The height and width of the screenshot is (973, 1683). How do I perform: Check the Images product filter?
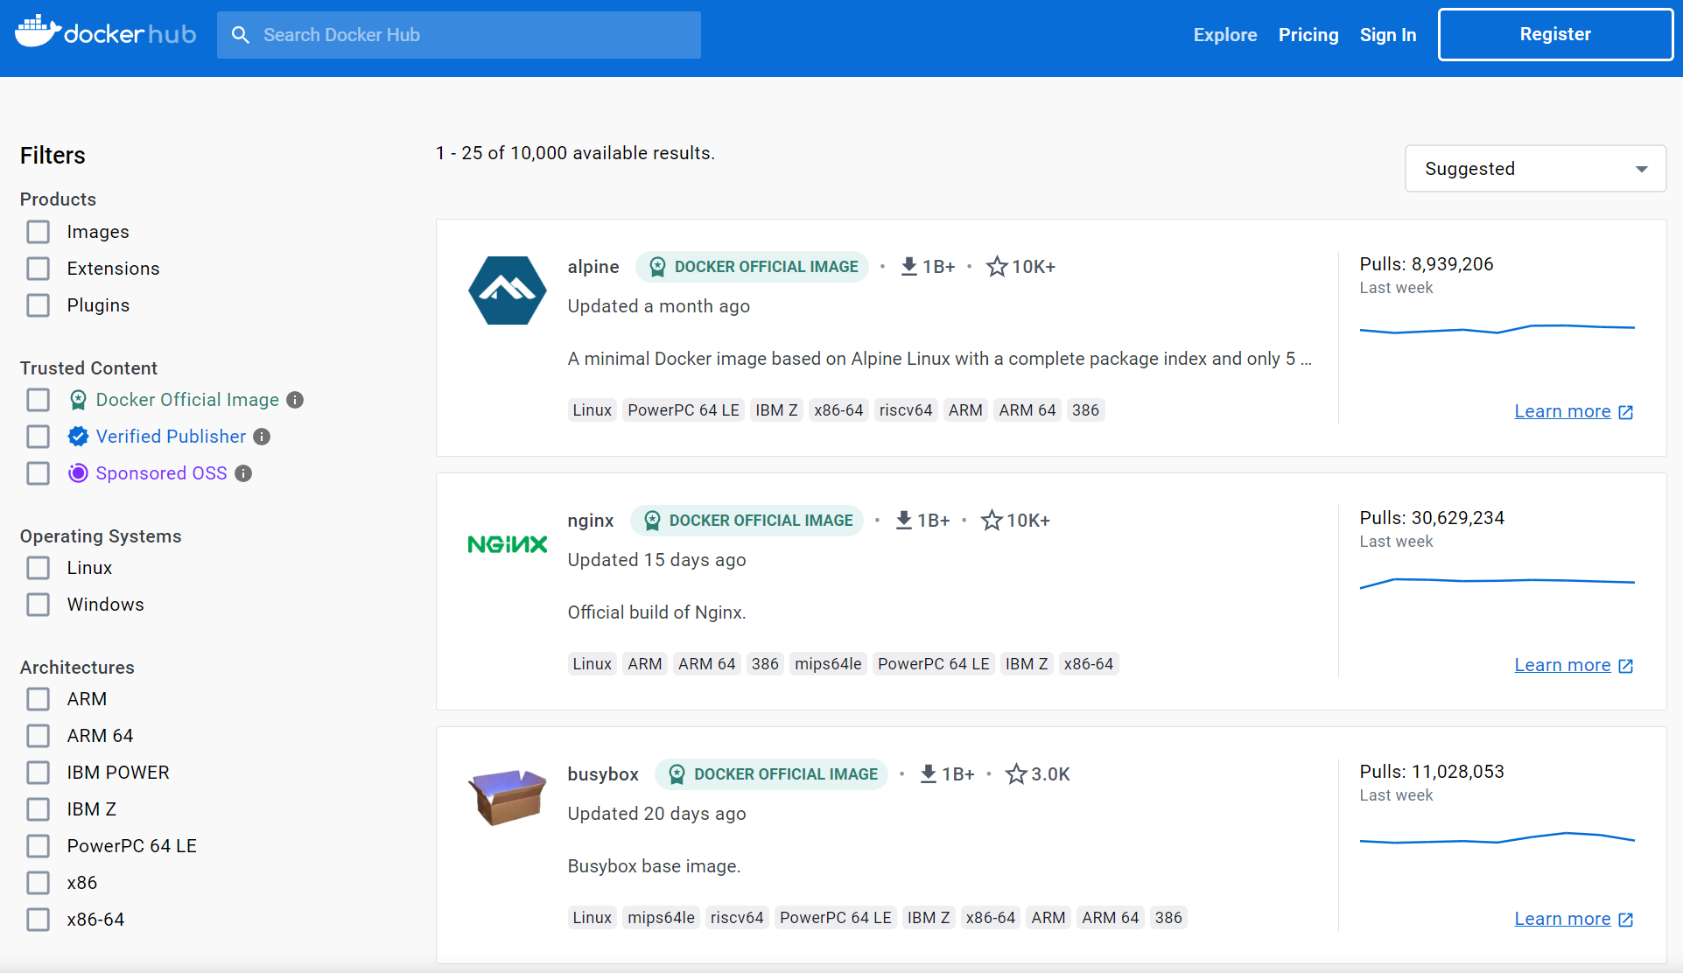click(38, 232)
